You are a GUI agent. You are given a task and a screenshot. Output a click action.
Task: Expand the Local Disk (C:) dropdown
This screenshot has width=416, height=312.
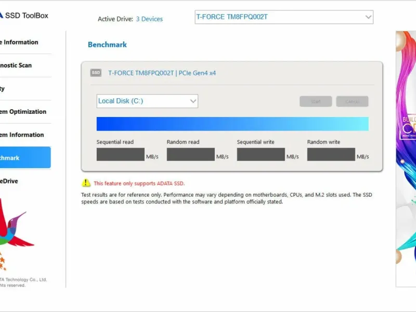[147, 101]
